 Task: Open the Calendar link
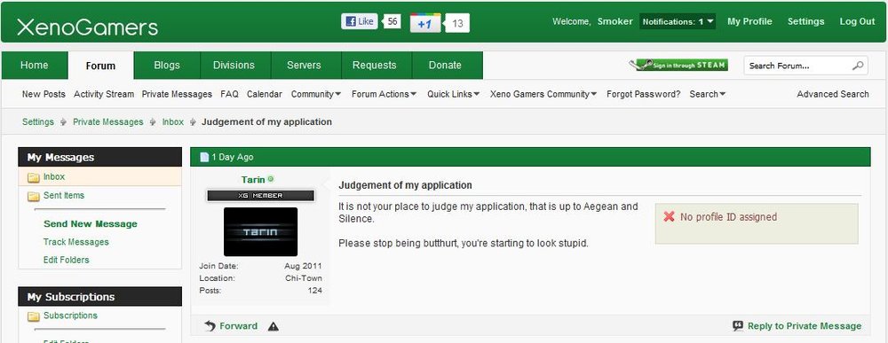(265, 94)
